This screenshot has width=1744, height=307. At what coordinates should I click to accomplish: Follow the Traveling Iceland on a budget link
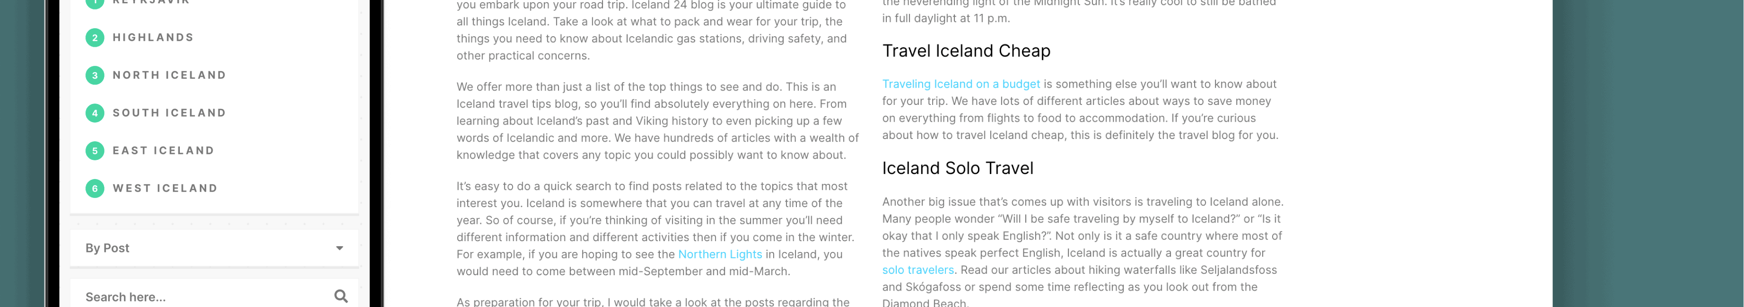click(961, 84)
